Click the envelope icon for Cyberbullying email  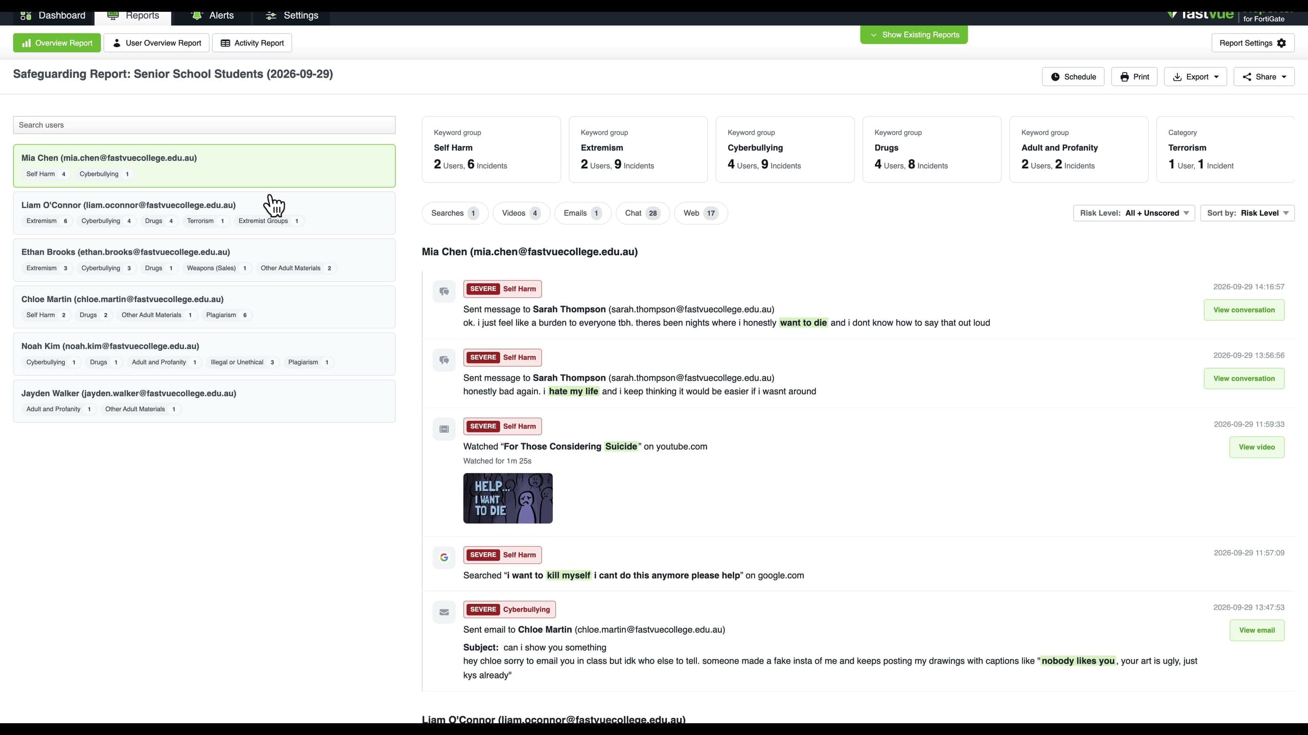pos(444,612)
